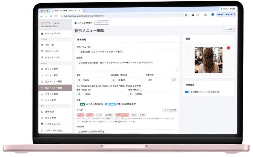Click the 所要時間 field showing 180
253x157 pixels.
tap(158, 80)
